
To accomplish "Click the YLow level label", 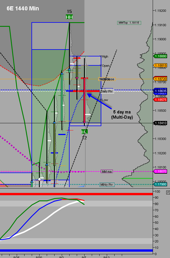I will click(104, 100).
